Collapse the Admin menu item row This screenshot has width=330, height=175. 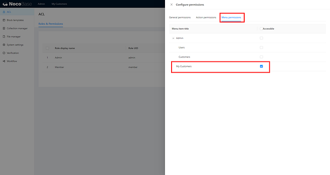pos(173,38)
